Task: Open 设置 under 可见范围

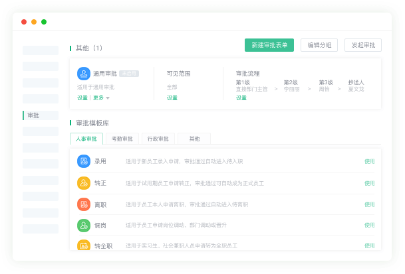Action: [172, 98]
